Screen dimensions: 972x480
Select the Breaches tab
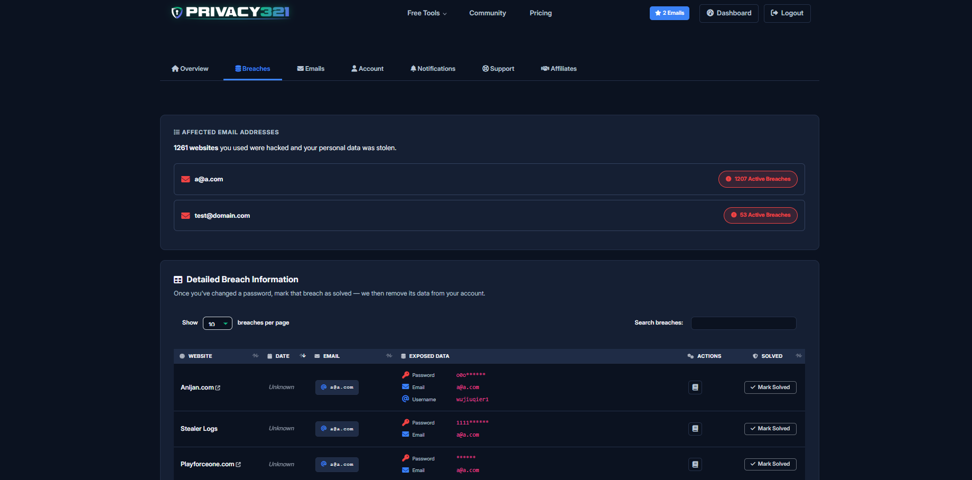click(253, 69)
